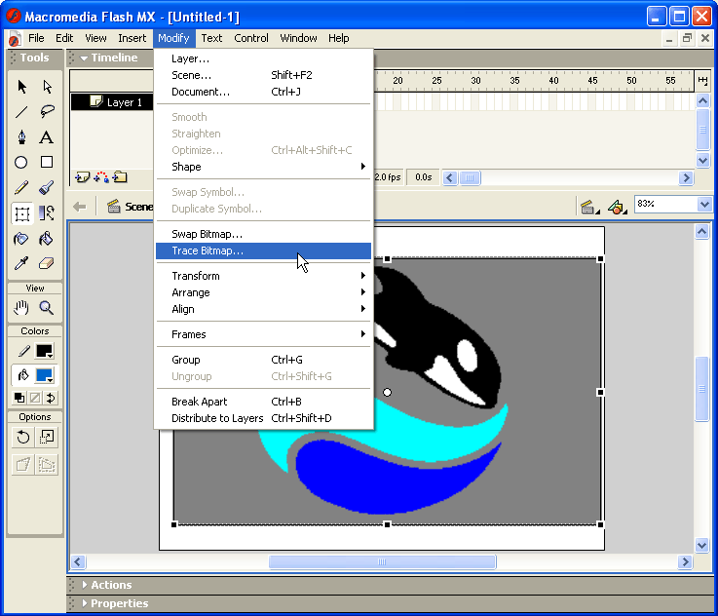
Task: Click the back arrow beside Scene
Action: [80, 207]
